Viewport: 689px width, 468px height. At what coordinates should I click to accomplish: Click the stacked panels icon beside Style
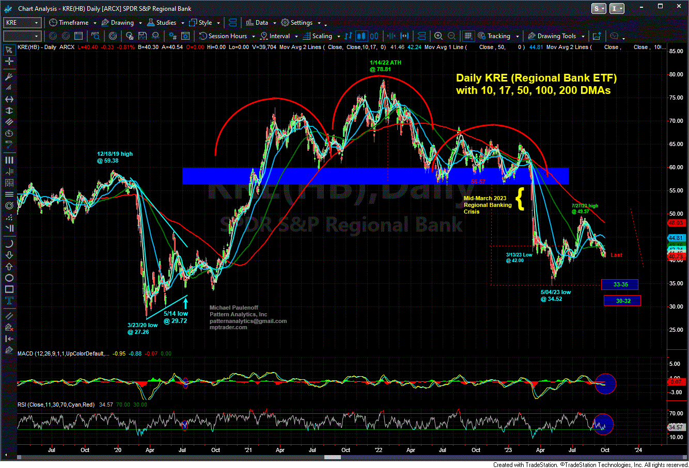coord(232,23)
